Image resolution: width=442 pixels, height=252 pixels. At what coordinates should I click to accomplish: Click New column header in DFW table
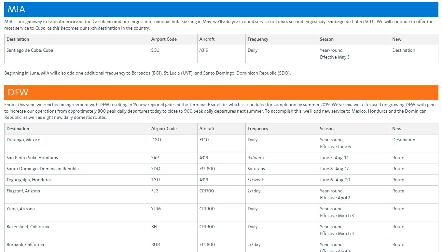coord(397,129)
